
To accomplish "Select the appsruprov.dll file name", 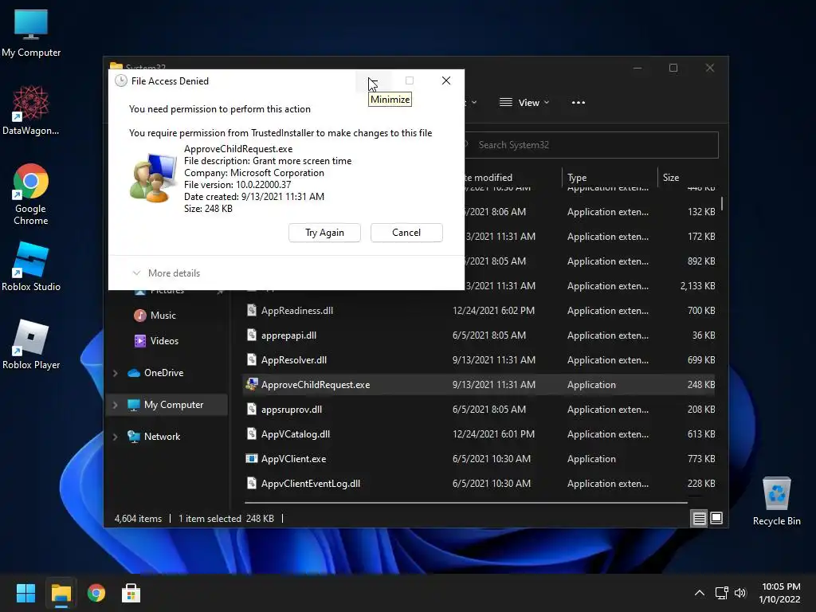I will coord(292,410).
